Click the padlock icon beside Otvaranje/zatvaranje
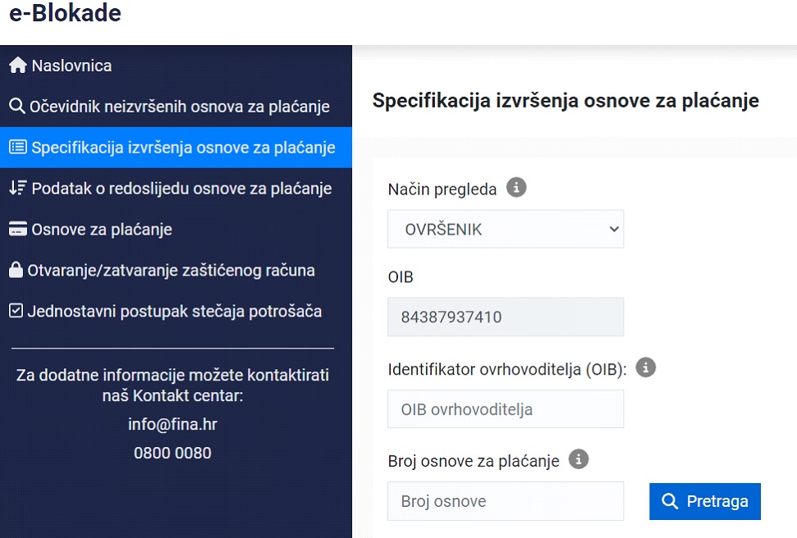797x538 pixels. [x=16, y=270]
